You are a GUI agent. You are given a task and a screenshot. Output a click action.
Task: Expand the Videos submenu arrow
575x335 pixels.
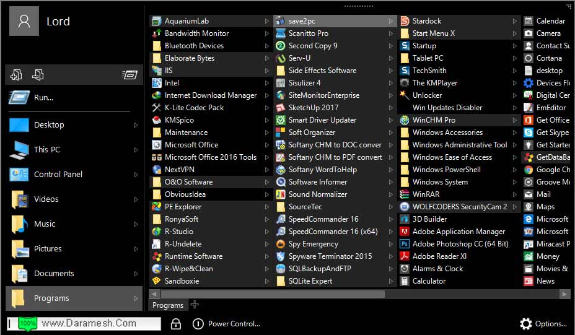(136, 199)
